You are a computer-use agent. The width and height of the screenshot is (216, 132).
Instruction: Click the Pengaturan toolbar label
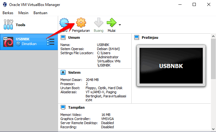click(x=81, y=31)
